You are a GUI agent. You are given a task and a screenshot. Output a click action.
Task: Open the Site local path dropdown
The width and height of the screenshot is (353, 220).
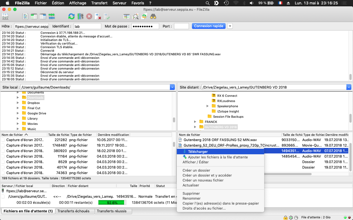coord(172,87)
